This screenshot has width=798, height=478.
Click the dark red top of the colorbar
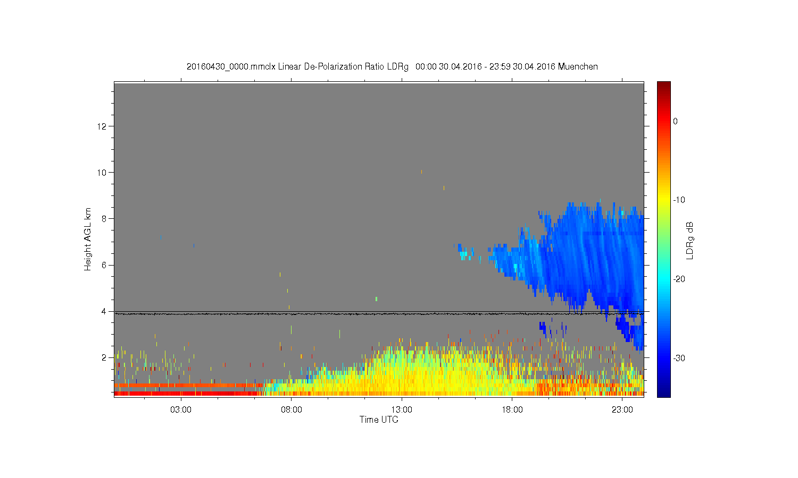(663, 86)
